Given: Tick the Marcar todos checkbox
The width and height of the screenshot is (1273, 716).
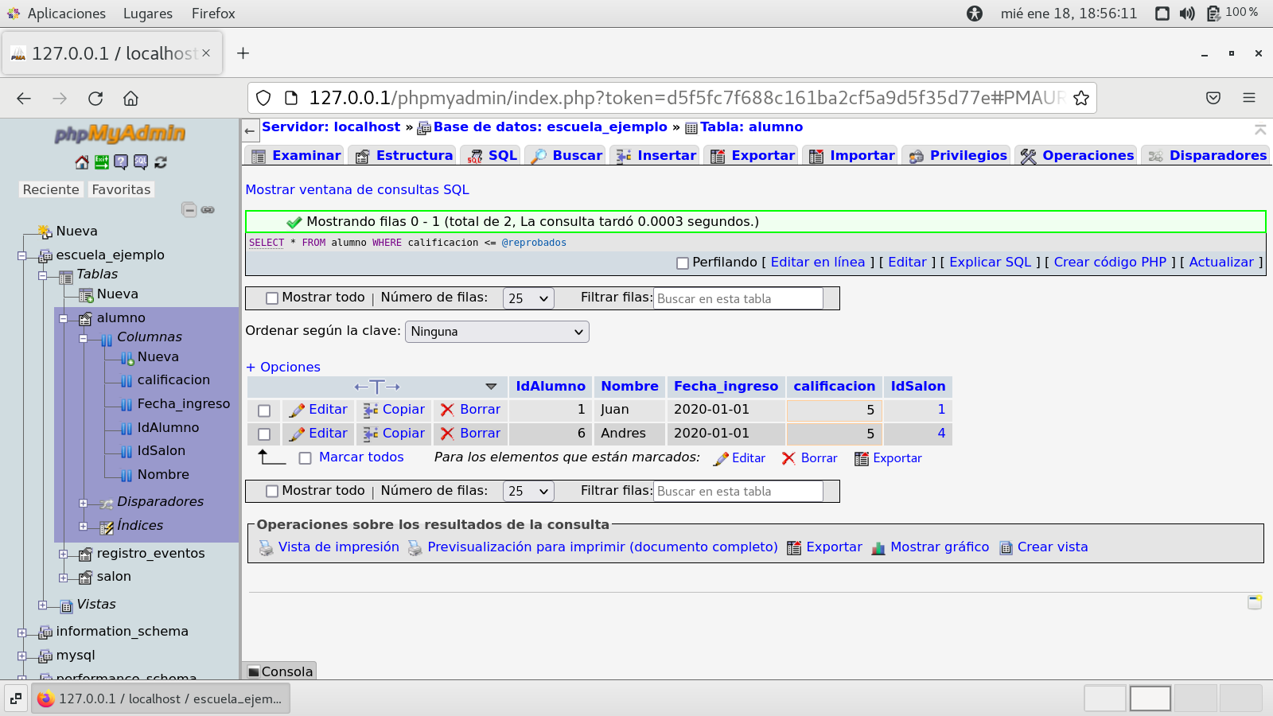Looking at the screenshot, I should (x=305, y=458).
